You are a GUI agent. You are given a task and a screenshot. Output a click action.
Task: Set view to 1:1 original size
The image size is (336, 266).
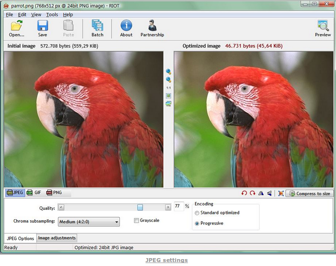click(x=168, y=88)
